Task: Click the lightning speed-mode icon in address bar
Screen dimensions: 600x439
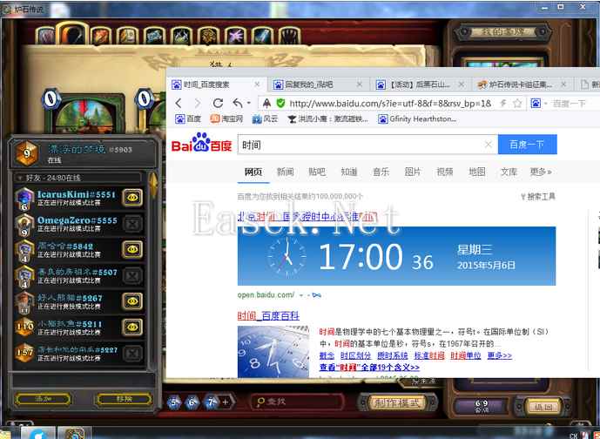Action: pyautogui.click(x=503, y=103)
